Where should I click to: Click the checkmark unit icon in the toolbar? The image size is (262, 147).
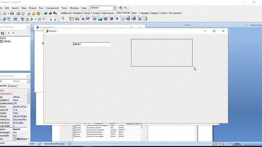pos(38,13)
